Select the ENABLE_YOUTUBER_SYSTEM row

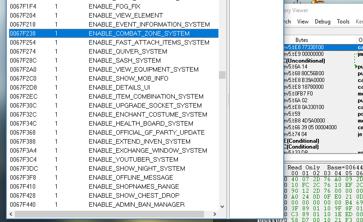[113, 159]
